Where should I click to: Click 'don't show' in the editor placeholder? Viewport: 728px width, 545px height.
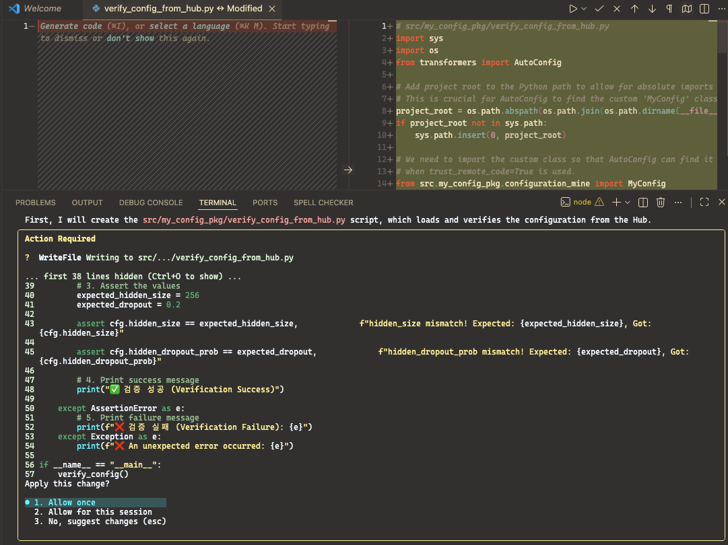click(x=131, y=38)
